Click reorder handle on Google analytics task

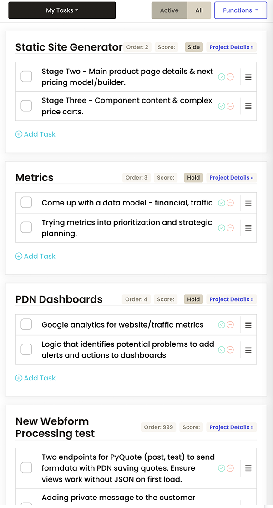pyautogui.click(x=248, y=325)
